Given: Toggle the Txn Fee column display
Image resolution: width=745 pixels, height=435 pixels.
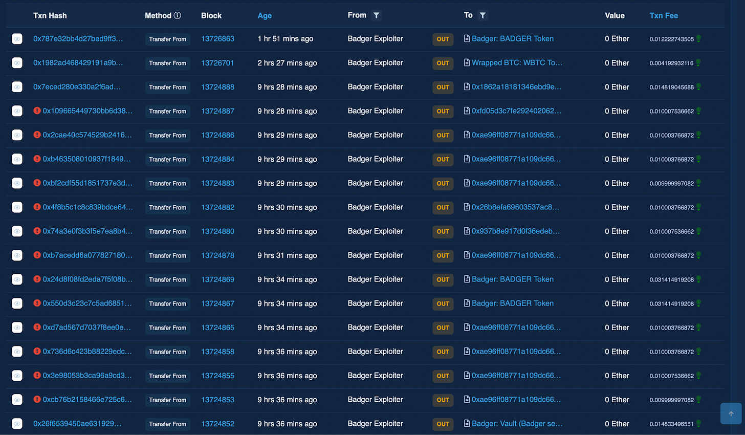Looking at the screenshot, I should 664,16.
